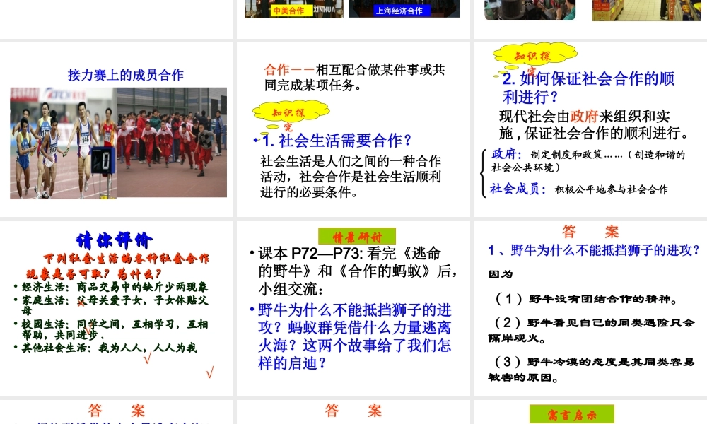707x424 pixels.
Task: Click the red word 政府 in paragraph
Action: [585, 117]
